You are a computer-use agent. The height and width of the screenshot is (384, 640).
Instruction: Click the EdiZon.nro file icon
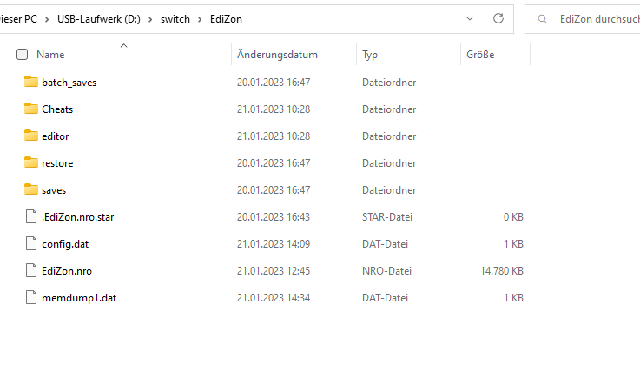coord(31,270)
